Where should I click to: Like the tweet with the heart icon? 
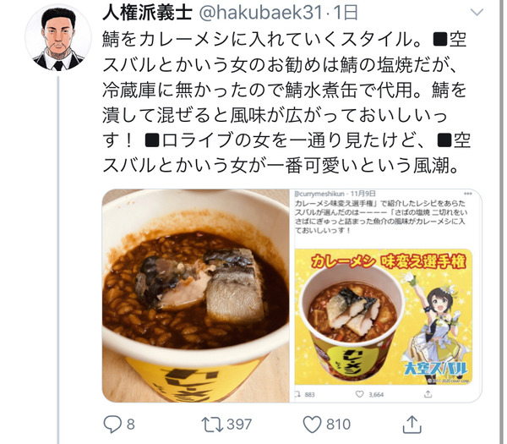(x=312, y=425)
